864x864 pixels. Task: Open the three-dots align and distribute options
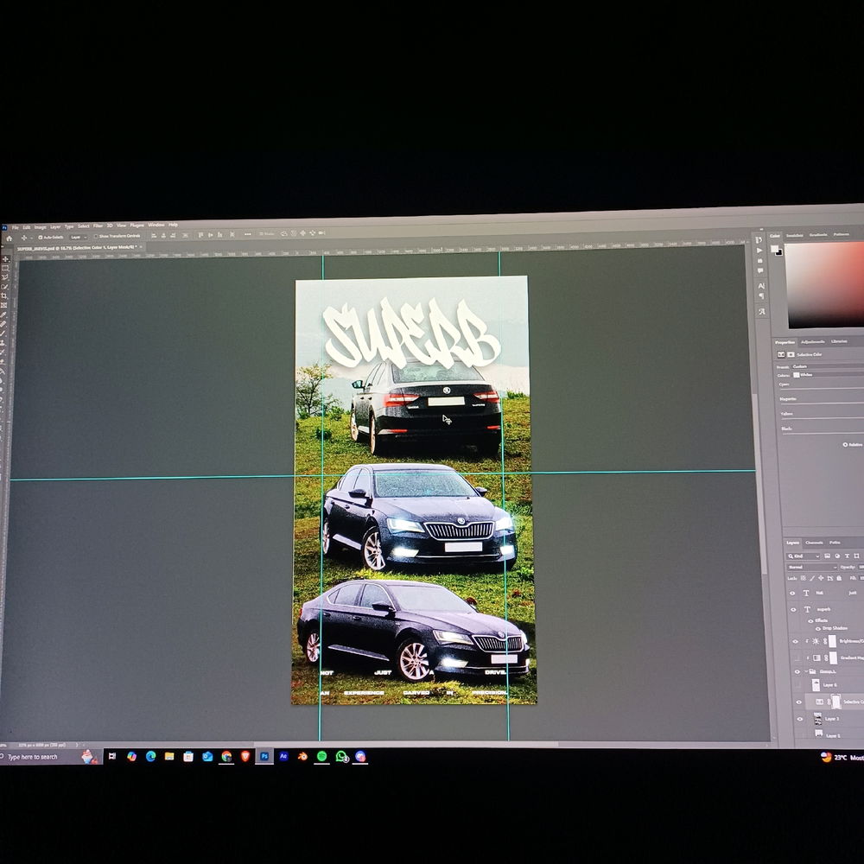coord(247,234)
